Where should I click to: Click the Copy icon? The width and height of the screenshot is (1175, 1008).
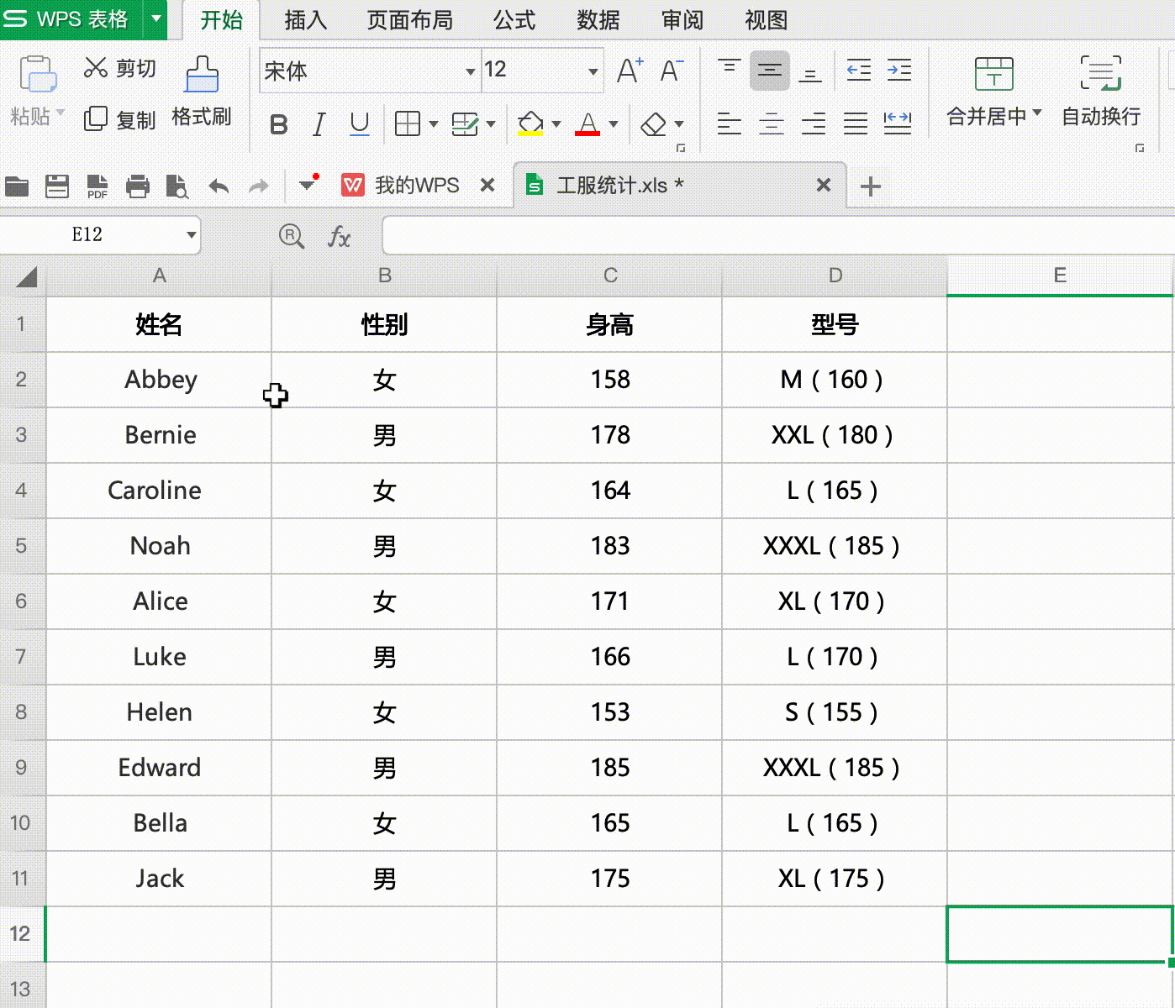coord(95,118)
